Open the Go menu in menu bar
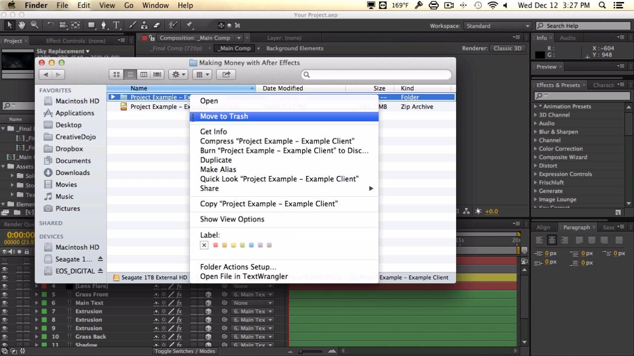 click(129, 5)
